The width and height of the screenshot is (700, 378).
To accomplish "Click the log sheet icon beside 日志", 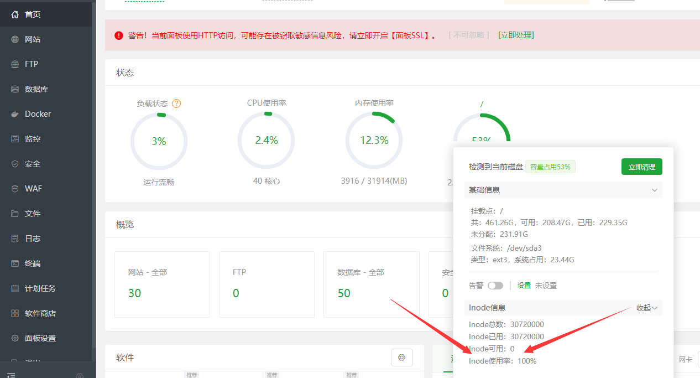I will click(x=15, y=239).
